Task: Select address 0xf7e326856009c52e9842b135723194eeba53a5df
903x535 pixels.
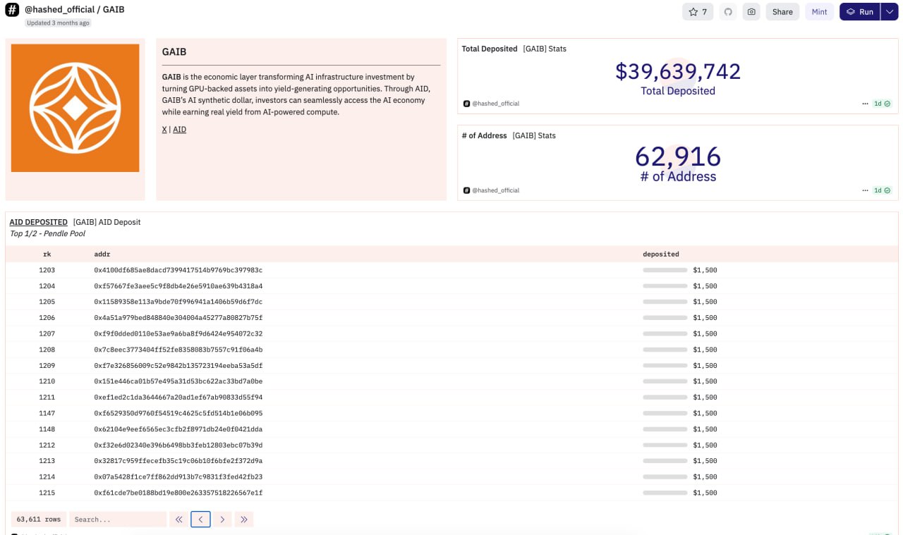Action: pyautogui.click(x=178, y=366)
